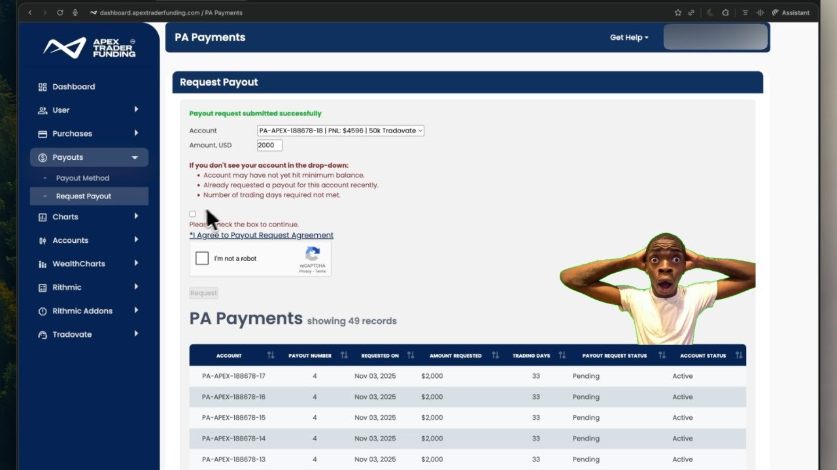Click Pending status in PA-APEX-188678-17 row
The image size is (837, 470).
[586, 376]
